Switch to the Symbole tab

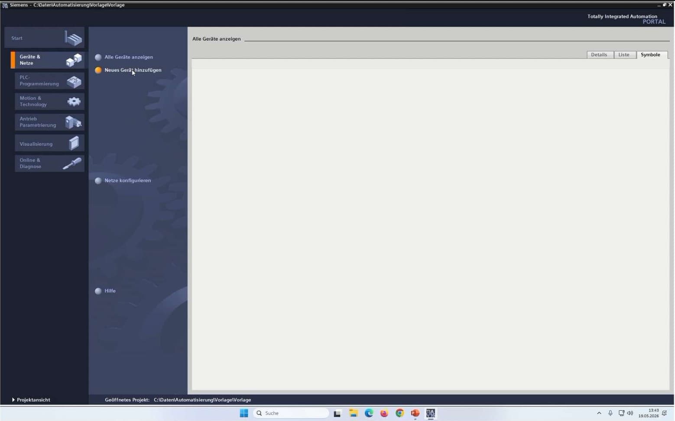point(651,55)
